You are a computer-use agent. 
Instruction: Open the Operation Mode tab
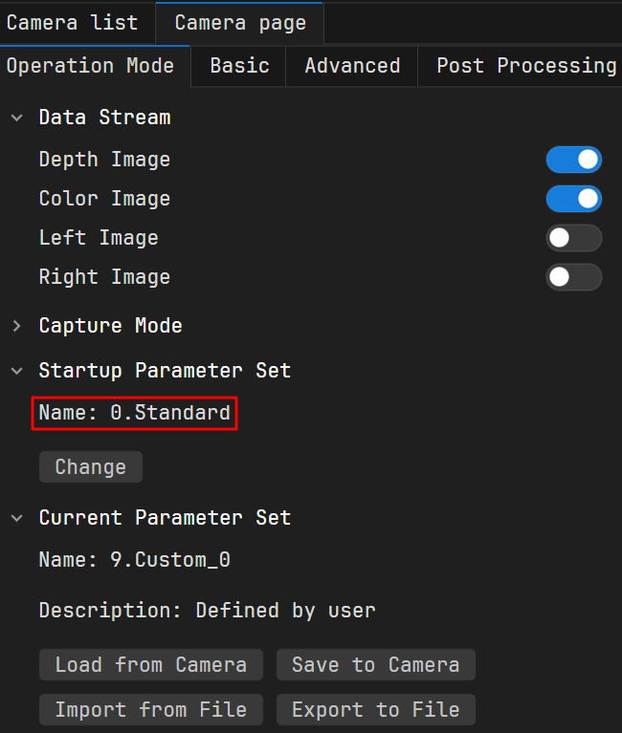pos(90,66)
